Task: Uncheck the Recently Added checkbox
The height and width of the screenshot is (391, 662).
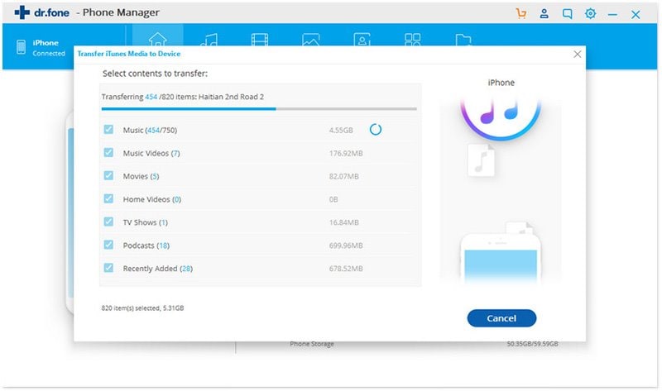Action: (108, 268)
